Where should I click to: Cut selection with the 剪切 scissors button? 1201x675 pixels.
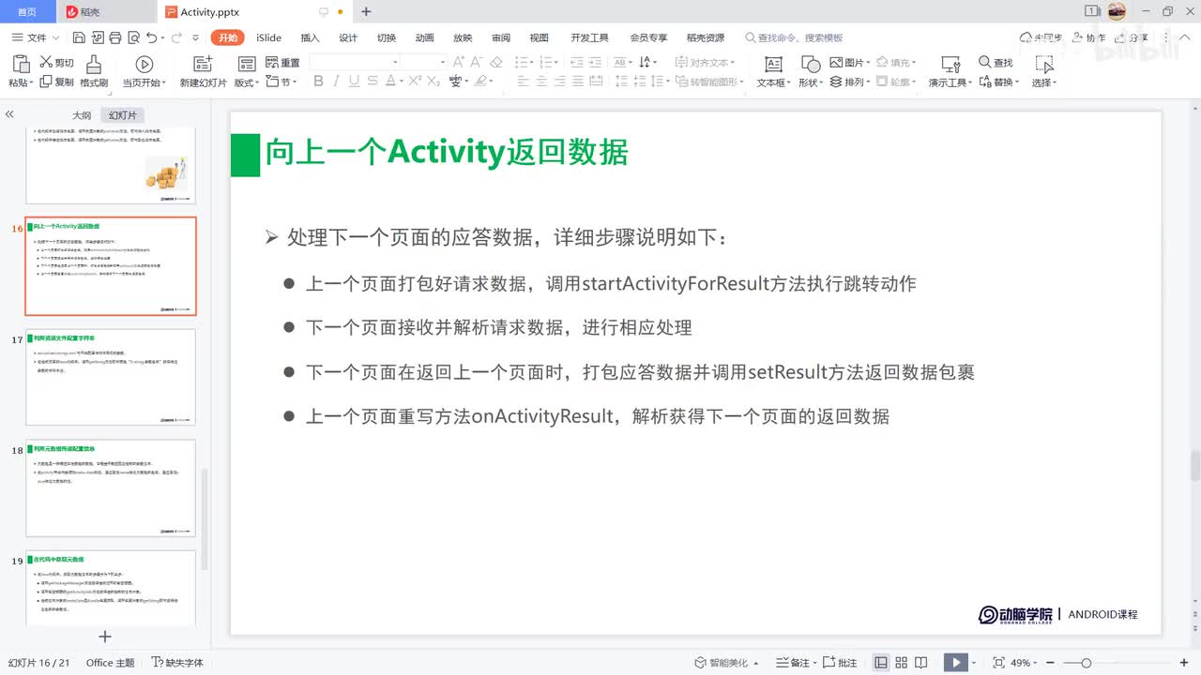[x=56, y=63]
